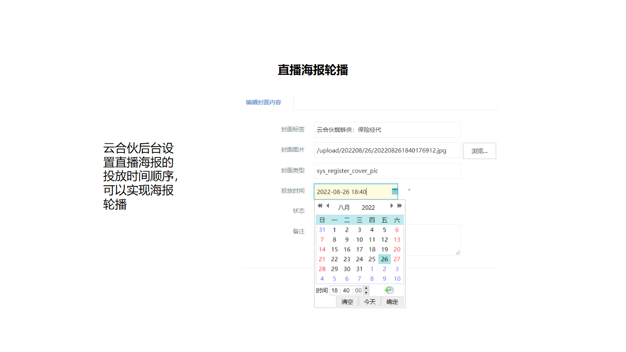626x352 pixels.
Task: Click the 状态 field label
Action: point(298,211)
